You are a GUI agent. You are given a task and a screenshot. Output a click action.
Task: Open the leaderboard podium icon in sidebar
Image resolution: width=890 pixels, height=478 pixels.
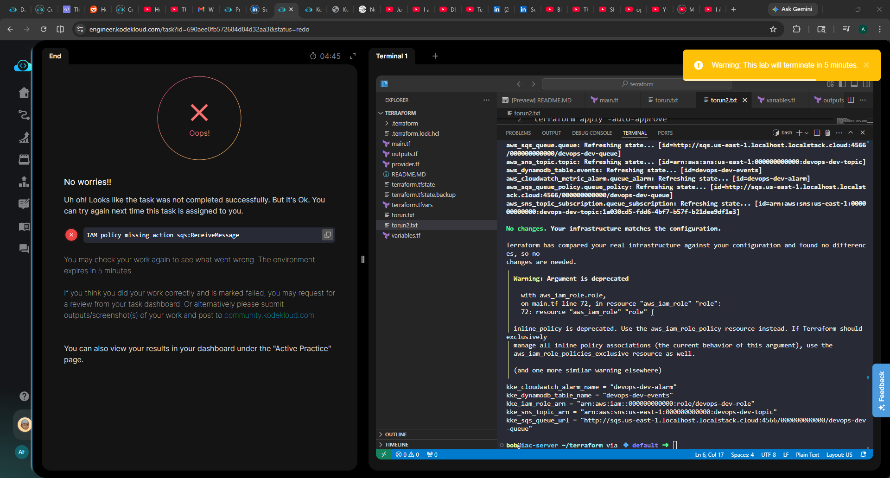click(x=24, y=182)
